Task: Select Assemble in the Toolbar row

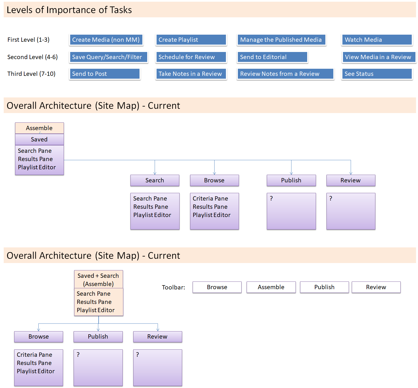Action: [271, 287]
